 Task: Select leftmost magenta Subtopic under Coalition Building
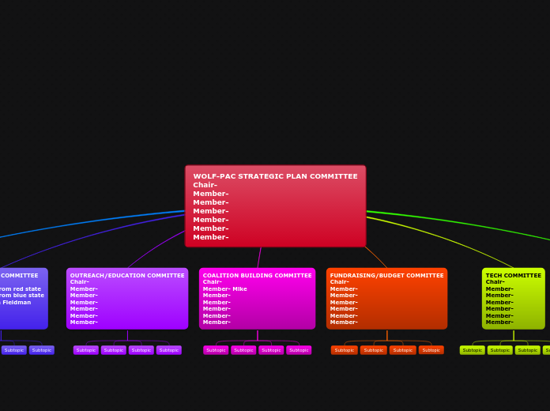216,350
